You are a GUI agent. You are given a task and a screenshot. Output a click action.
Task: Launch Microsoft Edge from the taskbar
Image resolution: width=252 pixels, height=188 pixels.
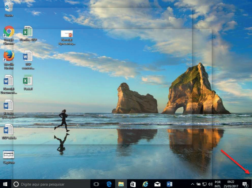(x=109, y=184)
